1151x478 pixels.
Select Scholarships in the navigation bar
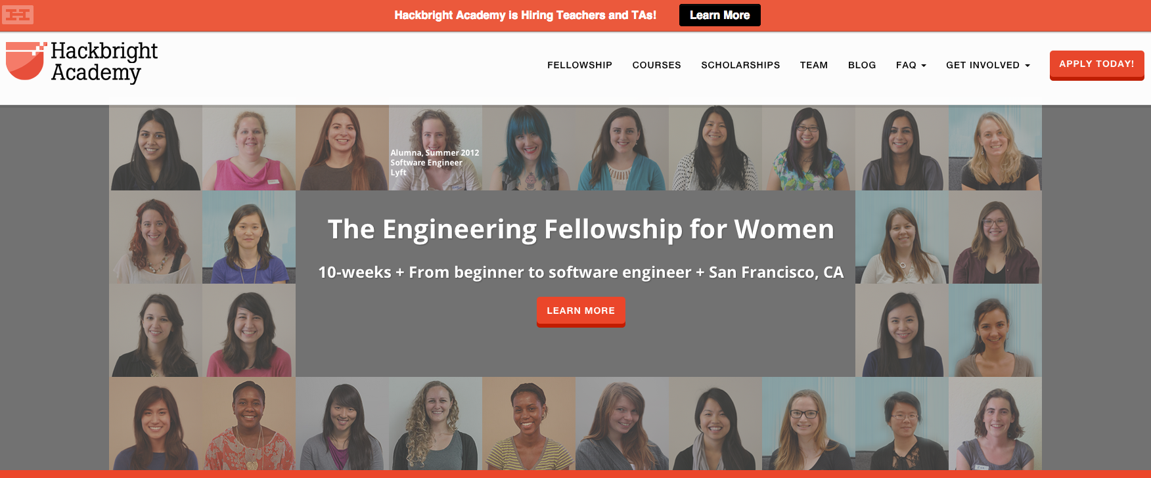click(x=740, y=65)
